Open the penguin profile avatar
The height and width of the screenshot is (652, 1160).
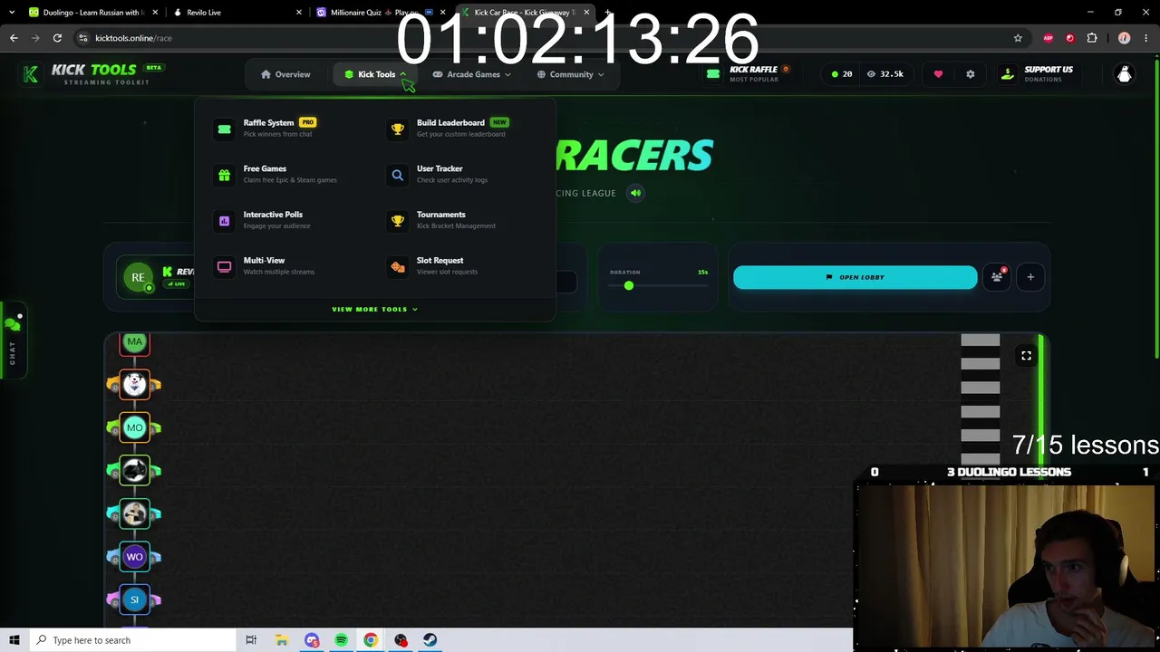tap(1125, 74)
